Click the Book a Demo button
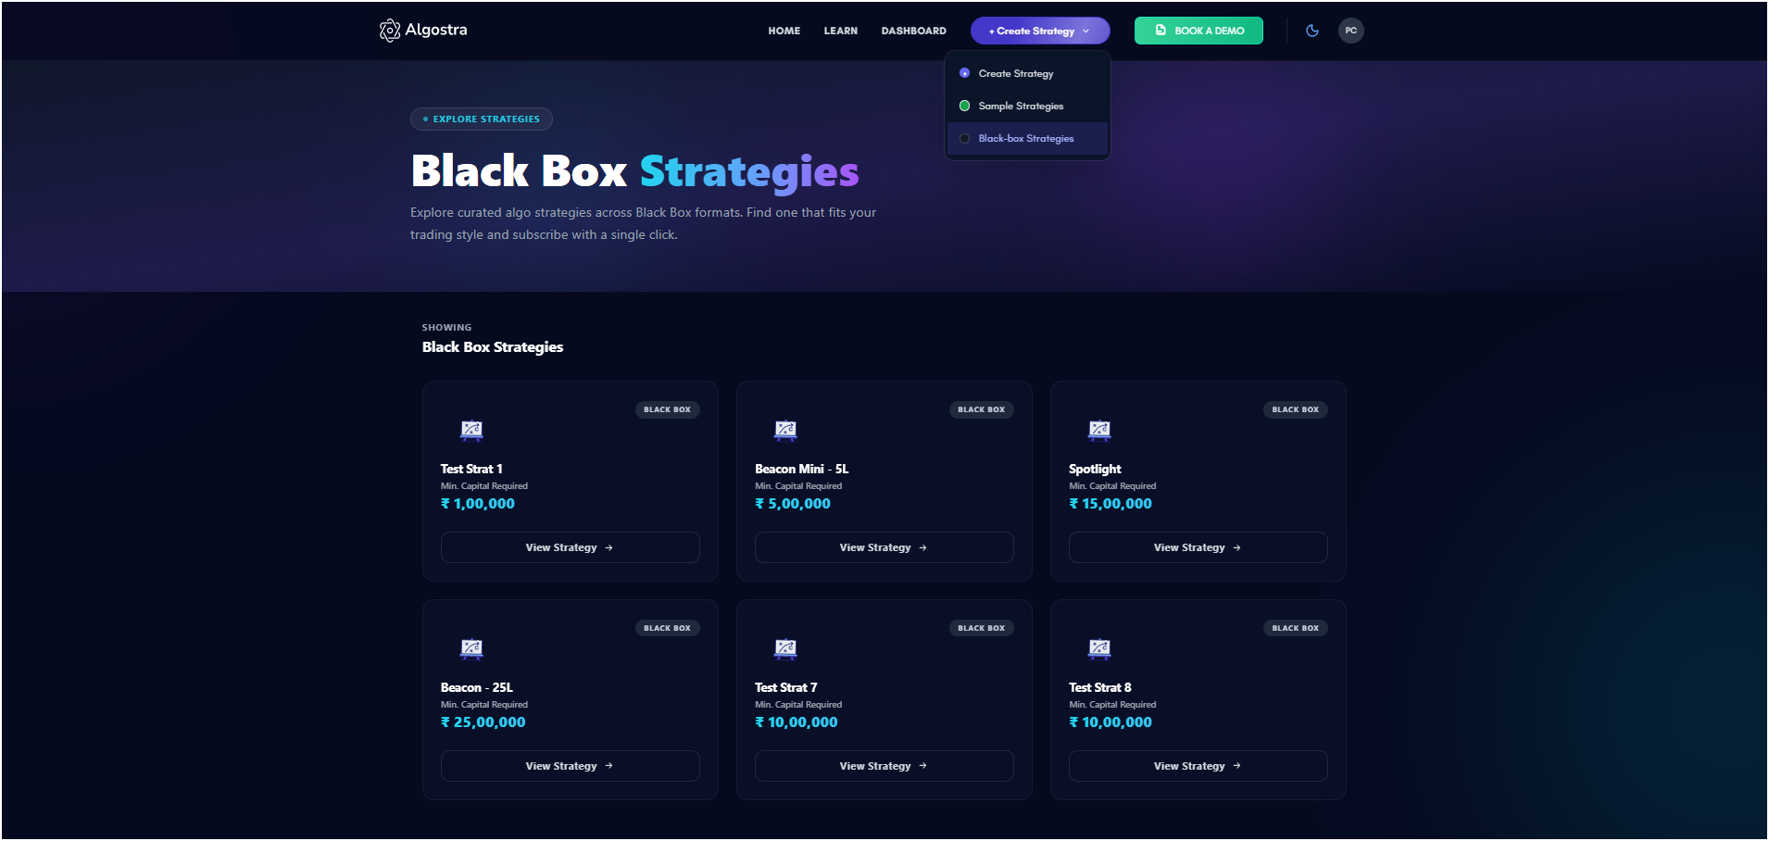 pyautogui.click(x=1198, y=31)
